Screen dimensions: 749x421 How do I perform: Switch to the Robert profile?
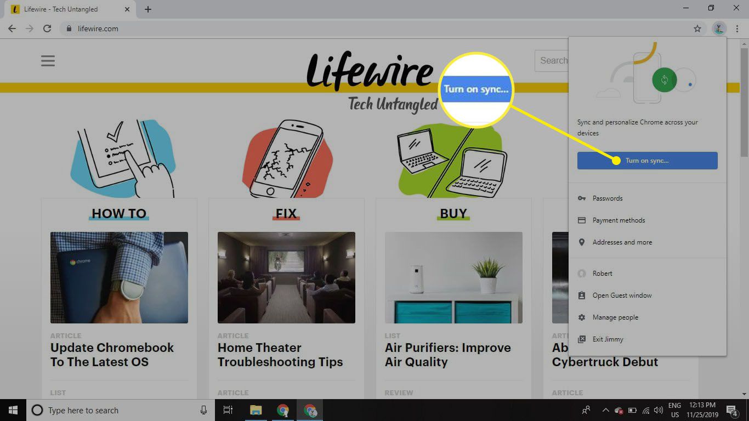coord(647,274)
